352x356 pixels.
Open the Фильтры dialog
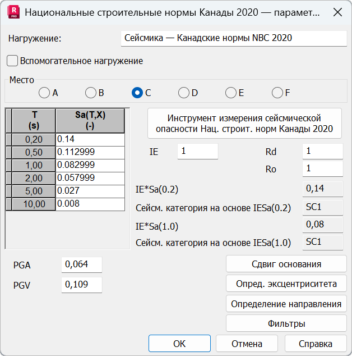tap(286, 323)
